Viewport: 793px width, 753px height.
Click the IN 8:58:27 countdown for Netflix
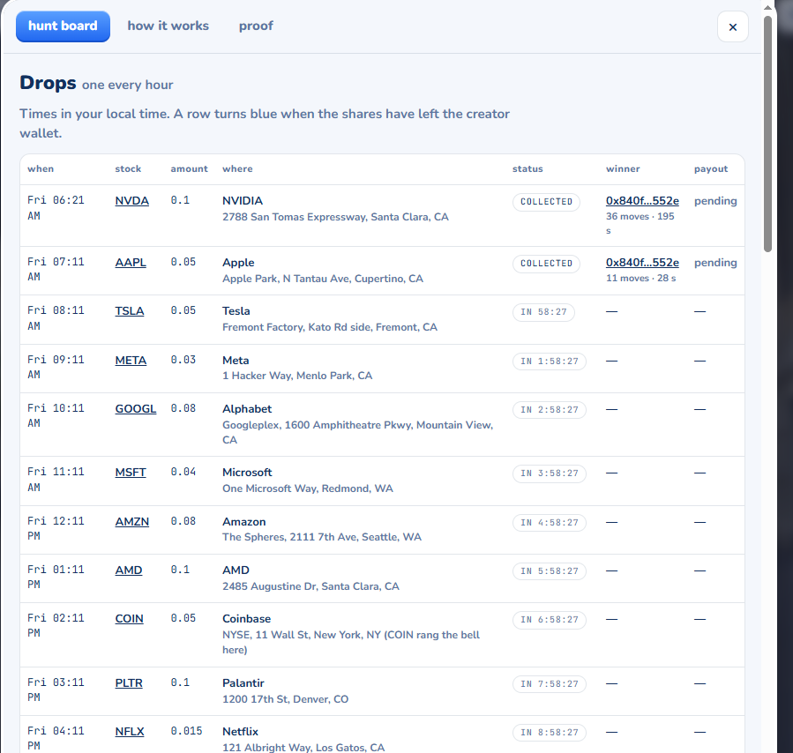[x=550, y=733]
